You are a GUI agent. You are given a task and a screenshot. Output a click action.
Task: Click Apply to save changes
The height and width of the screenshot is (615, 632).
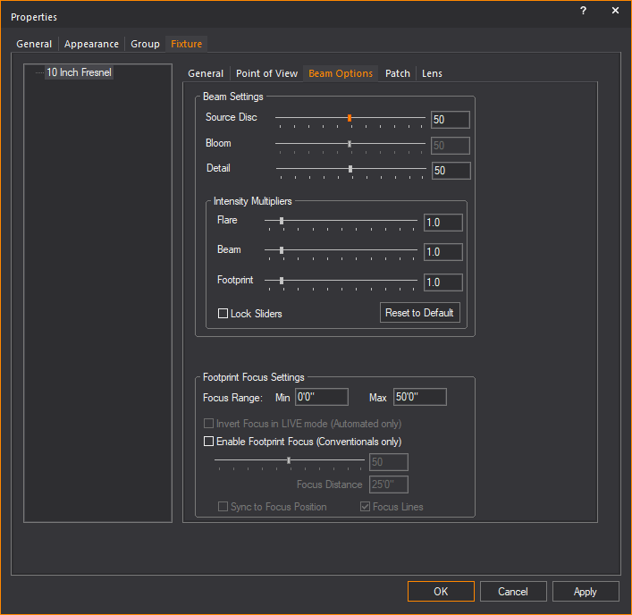tap(586, 591)
